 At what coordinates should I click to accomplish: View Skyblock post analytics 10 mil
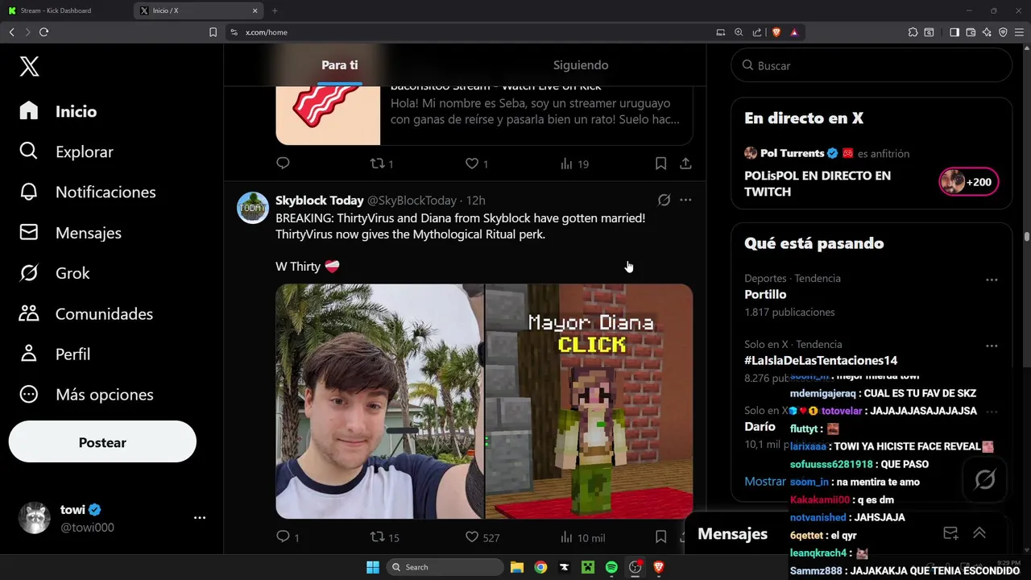point(582,537)
